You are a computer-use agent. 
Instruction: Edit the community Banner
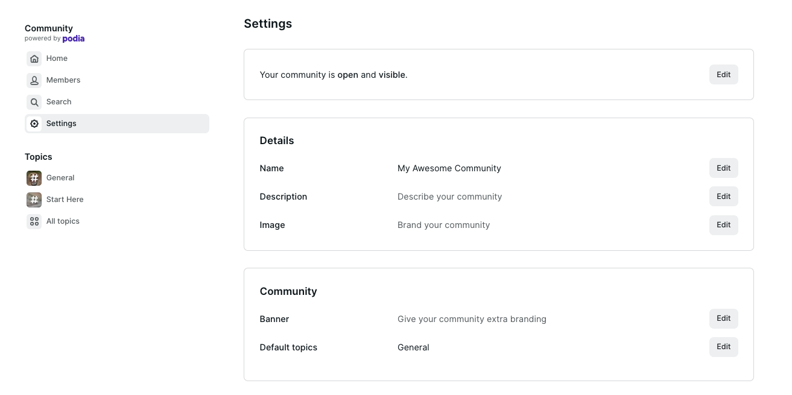[723, 318]
